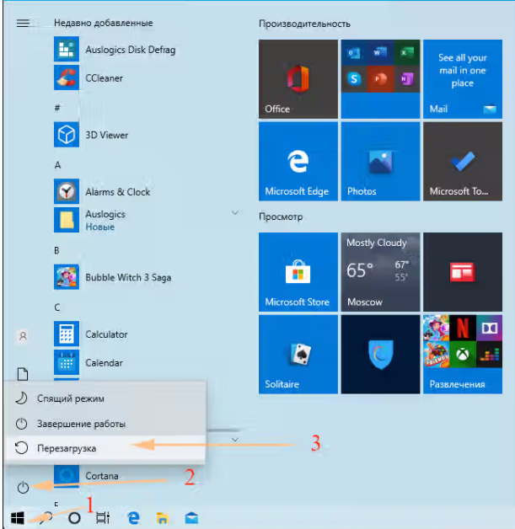Viewport: 515px width, 529px height.
Task: Click the Windows Start button
Action: pos(17,516)
